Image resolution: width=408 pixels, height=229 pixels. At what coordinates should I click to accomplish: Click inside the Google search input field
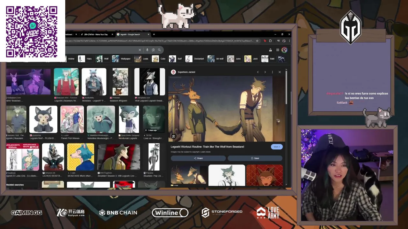click(x=102, y=50)
